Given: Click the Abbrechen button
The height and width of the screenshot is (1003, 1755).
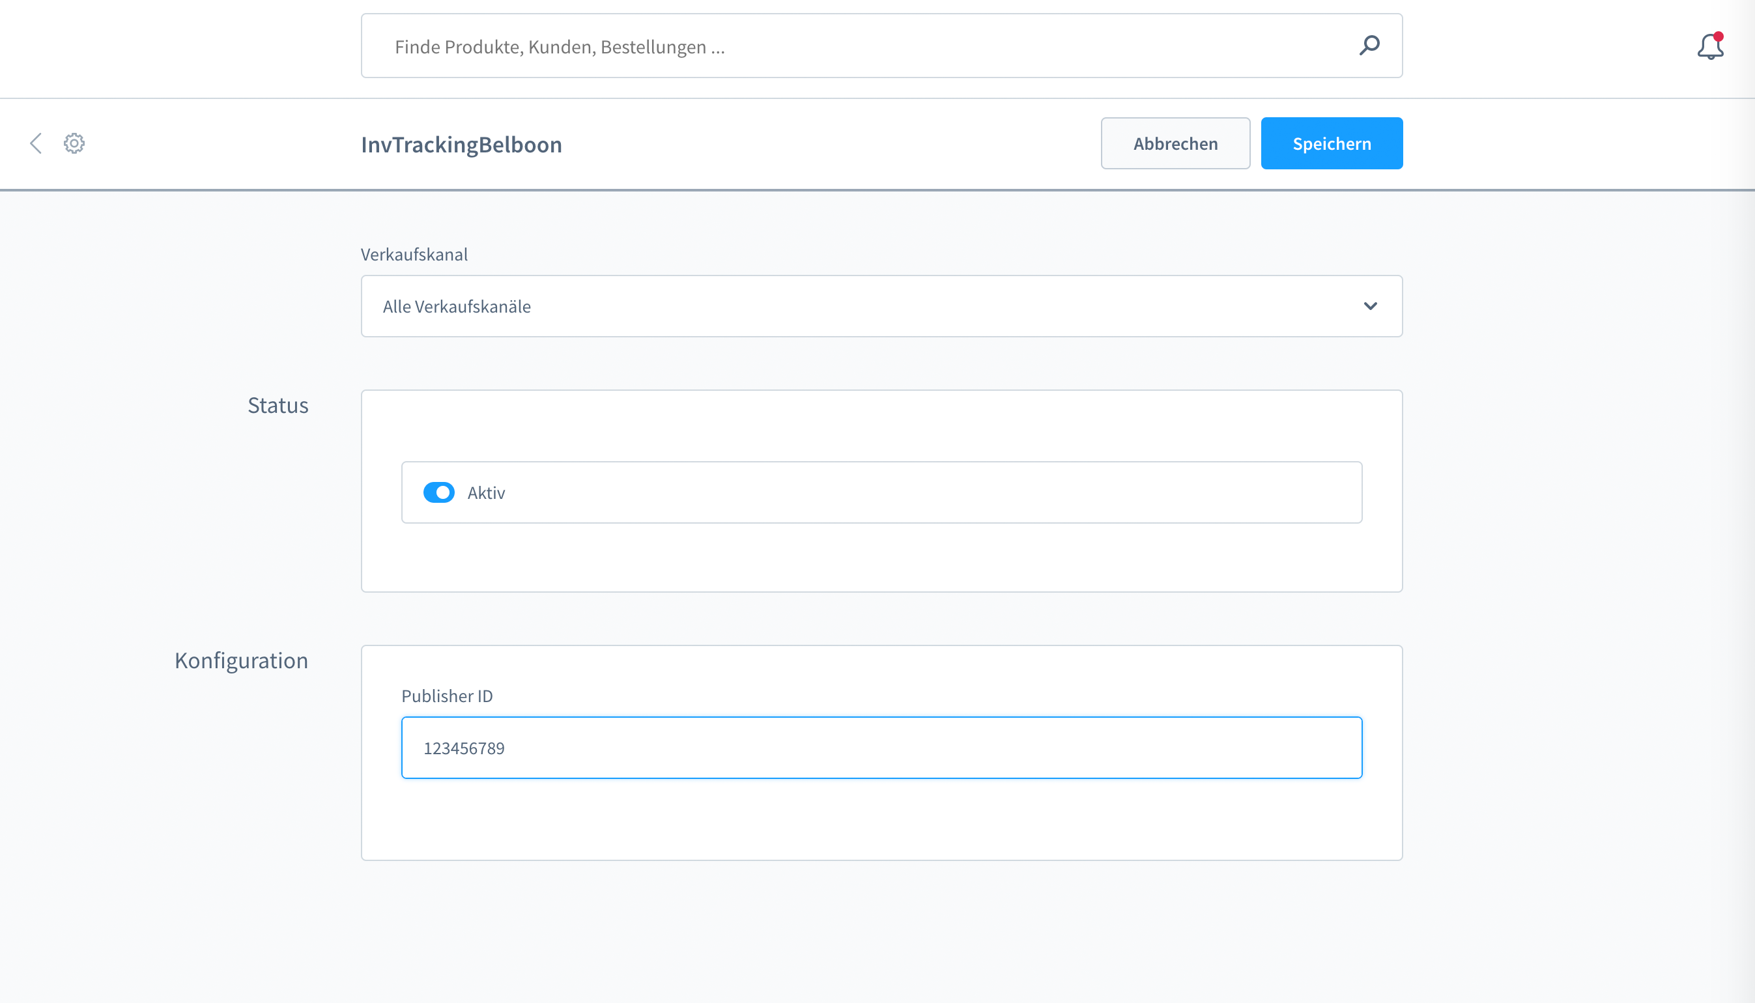Looking at the screenshot, I should 1175,143.
